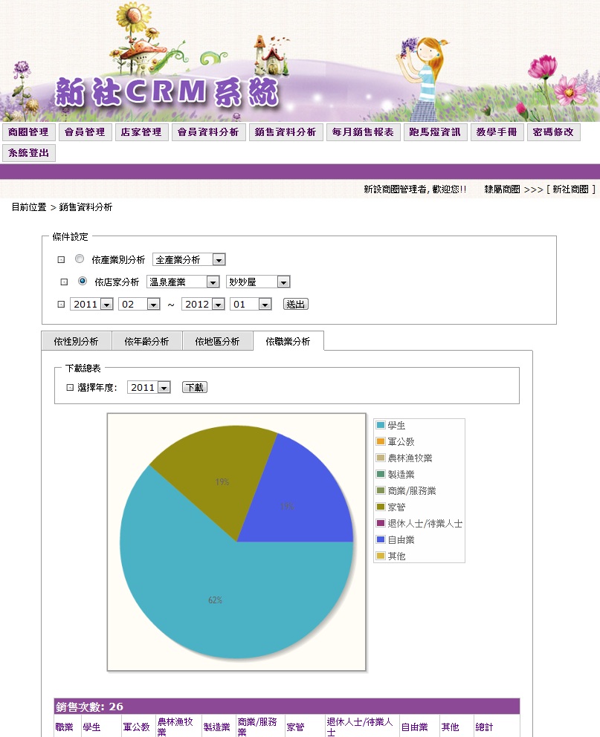Click the 新社CRM系統 logo banner
The height and width of the screenshot is (737, 600).
tap(167, 91)
